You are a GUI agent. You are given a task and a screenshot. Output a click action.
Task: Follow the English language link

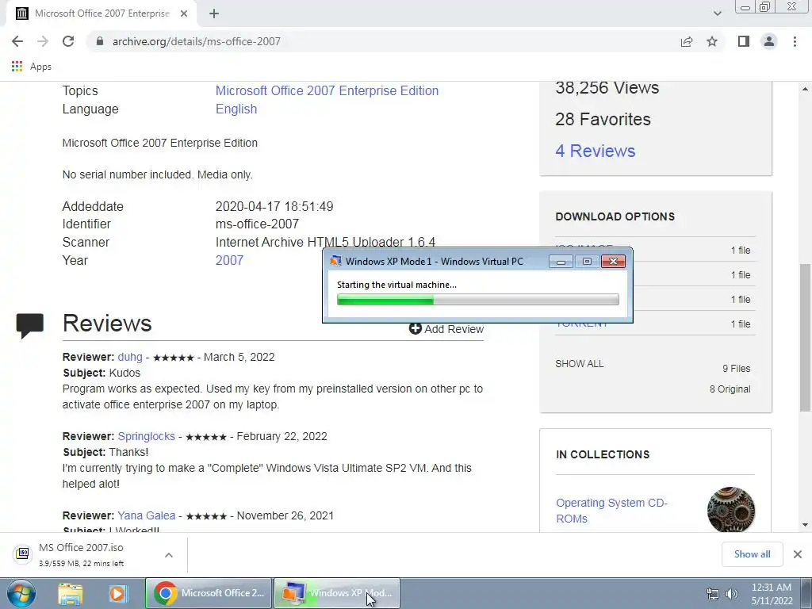(236, 109)
